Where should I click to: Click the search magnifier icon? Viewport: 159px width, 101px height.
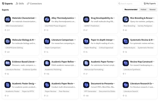[x=119, y=3]
